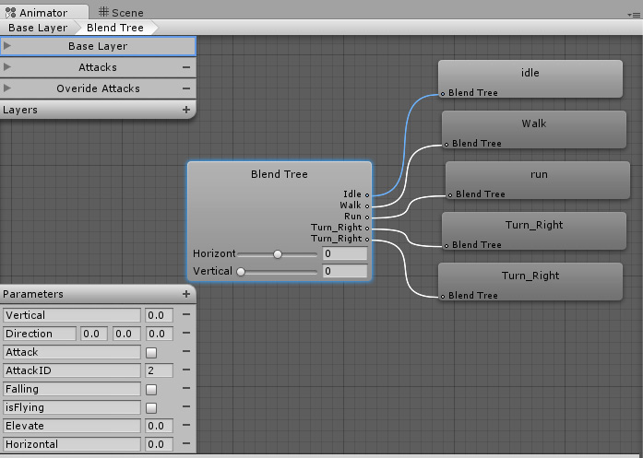Delete the Vertical parameter using minus icon
643x458 pixels.
point(186,315)
